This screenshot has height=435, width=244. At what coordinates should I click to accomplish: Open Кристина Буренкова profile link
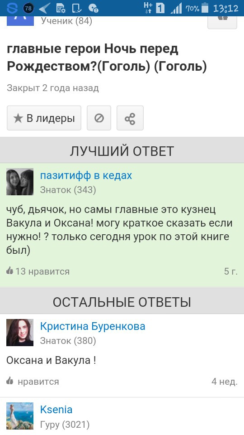[93, 326]
